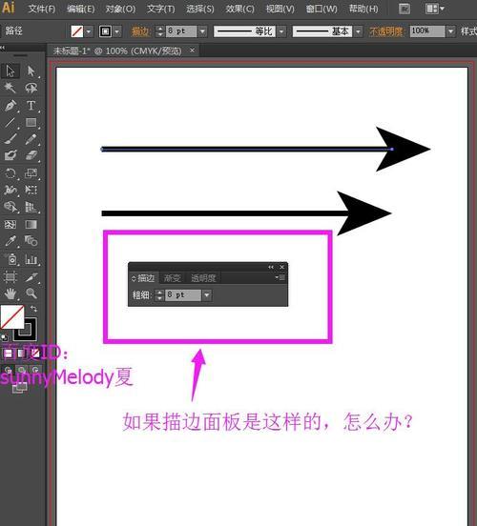This screenshot has width=477, height=526.
Task: Select the Blend tool
Action: click(x=31, y=240)
